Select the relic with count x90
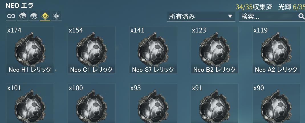 pyautogui.click(x=276, y=103)
